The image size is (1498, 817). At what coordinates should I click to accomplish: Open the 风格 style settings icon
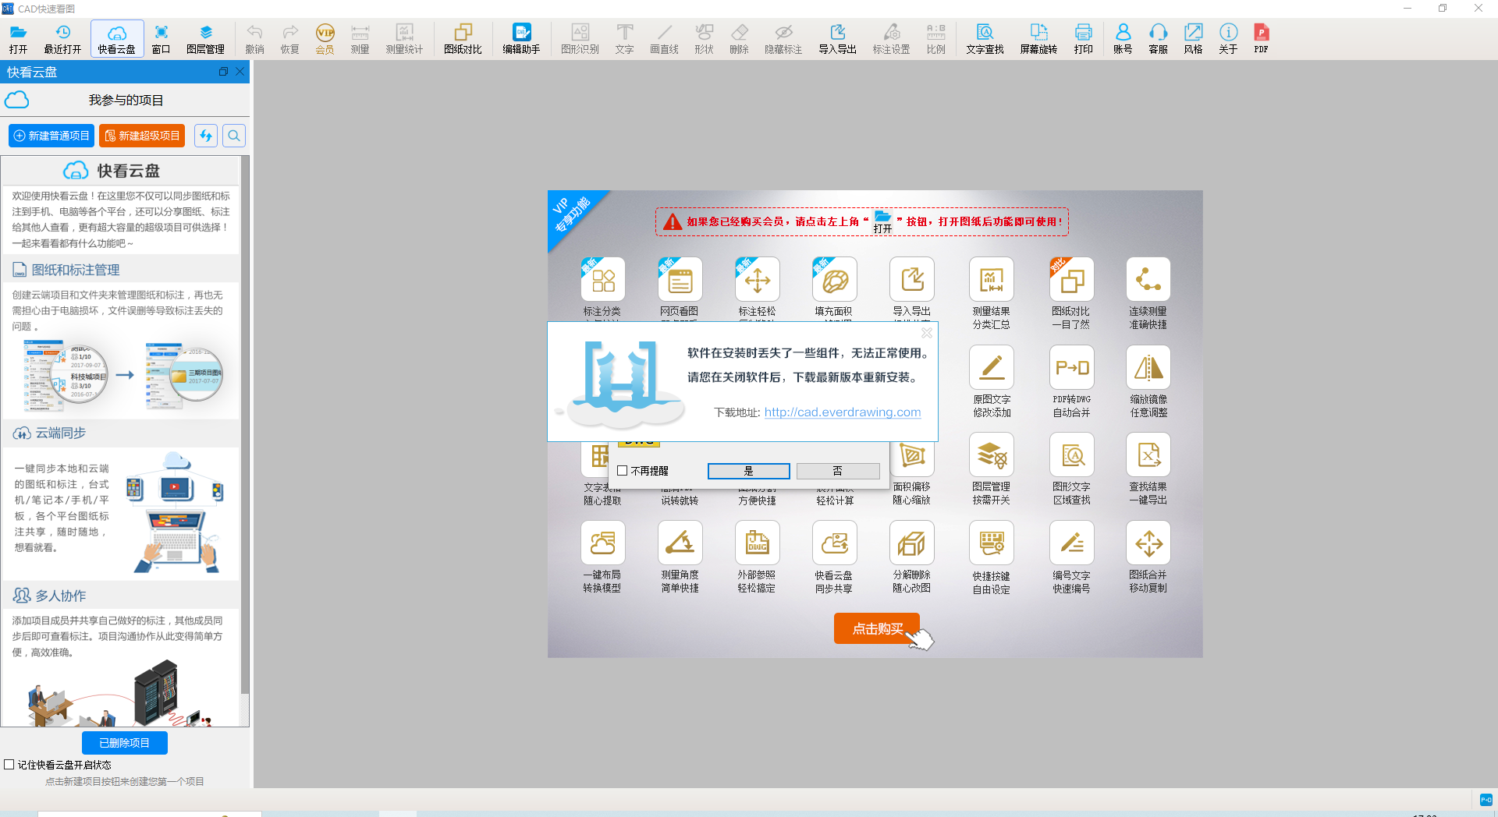1193,39
